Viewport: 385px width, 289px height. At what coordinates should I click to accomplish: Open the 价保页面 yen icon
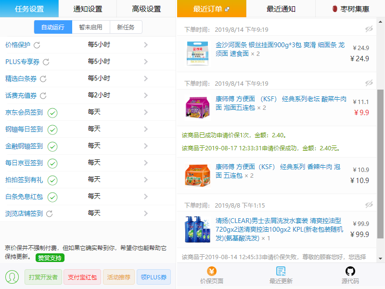211,272
